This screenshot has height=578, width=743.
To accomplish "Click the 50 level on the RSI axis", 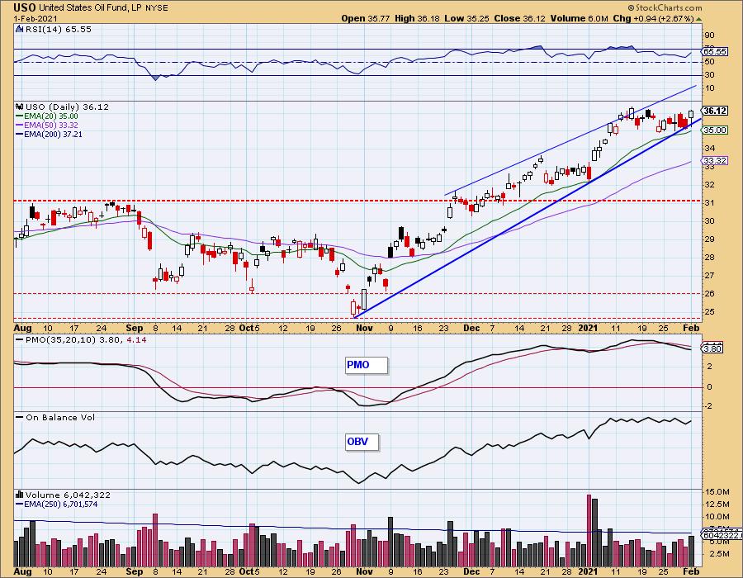I will coord(710,62).
